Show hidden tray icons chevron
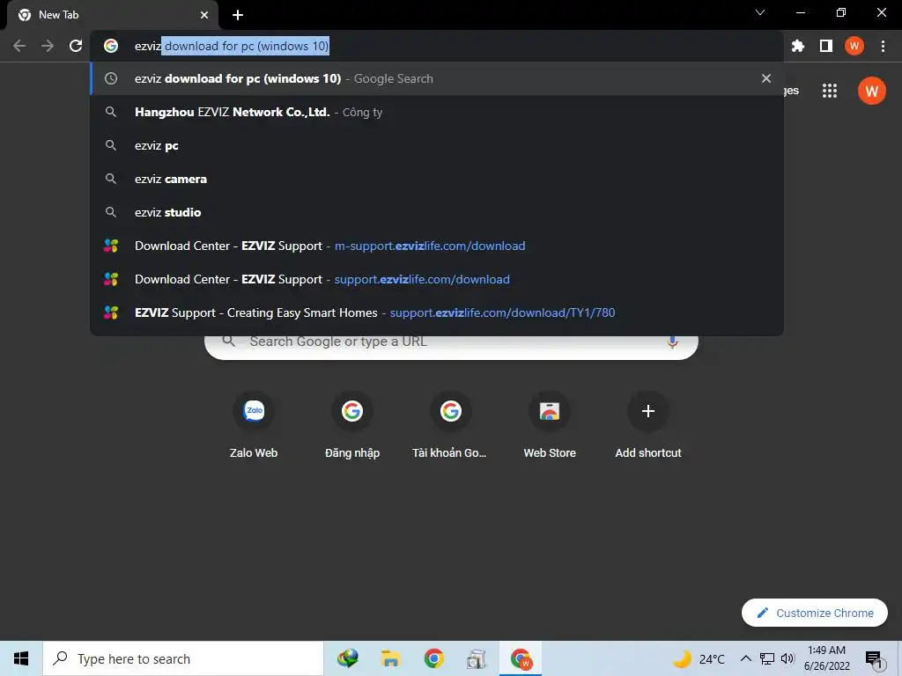Viewport: 902px width, 676px height. pos(745,658)
